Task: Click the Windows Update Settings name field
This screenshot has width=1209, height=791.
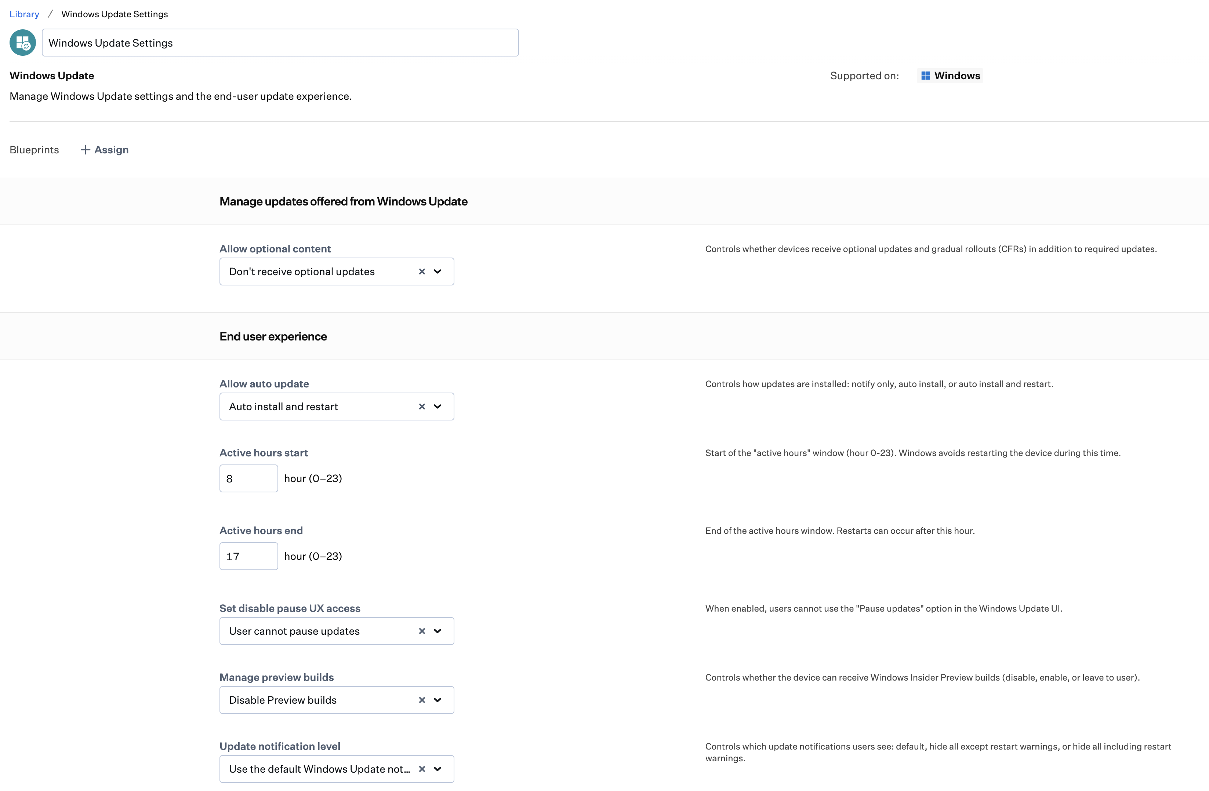Action: pos(280,43)
